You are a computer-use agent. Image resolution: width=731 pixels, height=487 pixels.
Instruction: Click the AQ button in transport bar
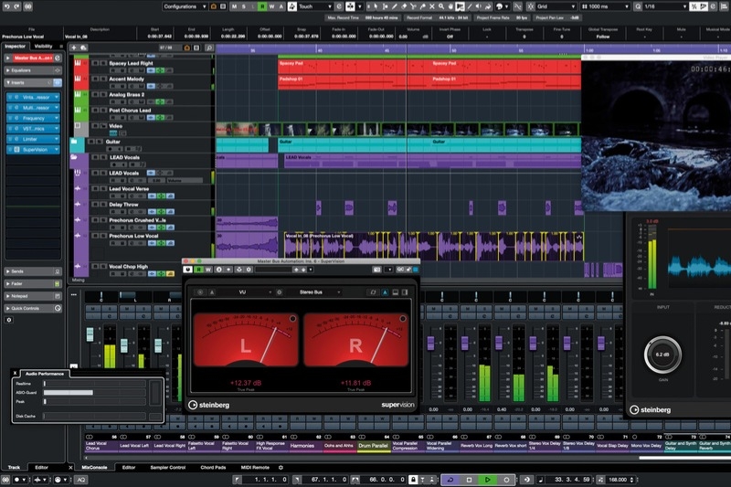pyautogui.click(x=81, y=480)
